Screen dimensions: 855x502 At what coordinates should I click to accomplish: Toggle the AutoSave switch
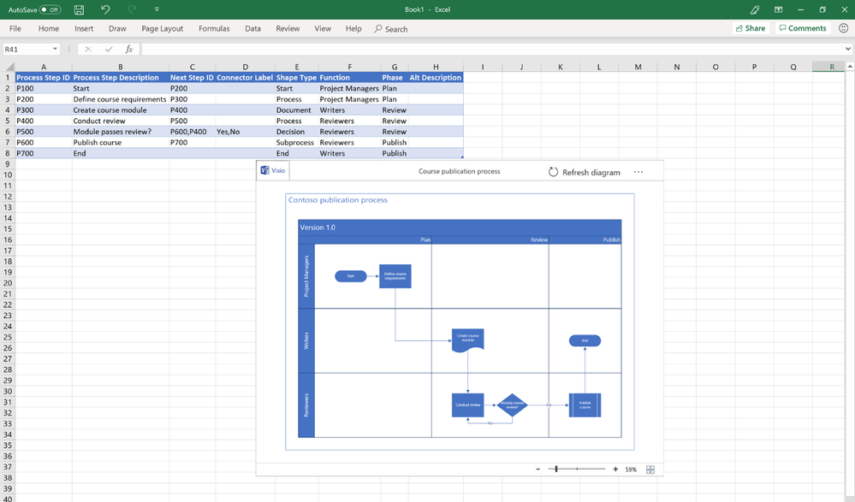(50, 9)
